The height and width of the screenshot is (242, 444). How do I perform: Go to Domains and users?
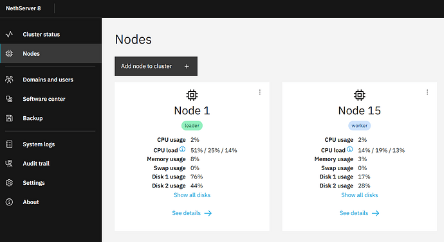51,80
